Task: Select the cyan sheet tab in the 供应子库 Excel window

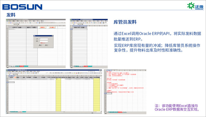Action: click(x=90, y=66)
